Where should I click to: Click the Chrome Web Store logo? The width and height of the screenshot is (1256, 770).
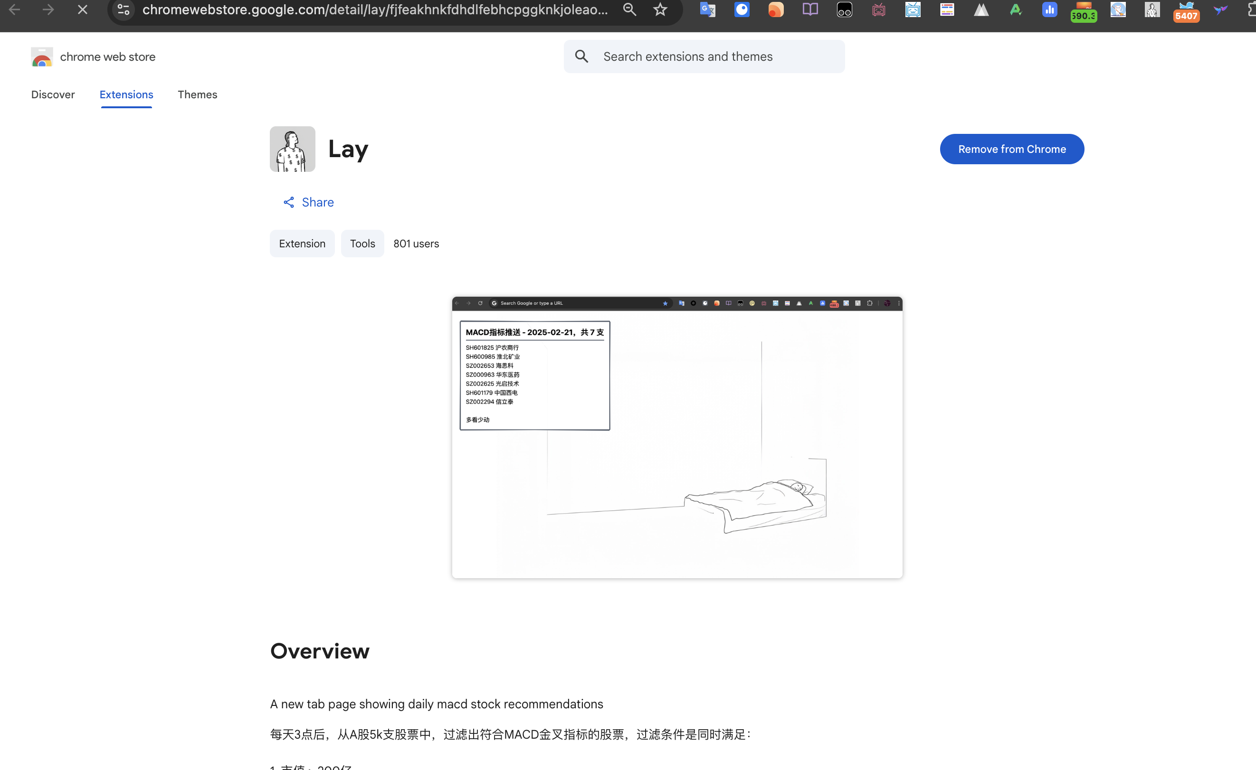click(42, 57)
